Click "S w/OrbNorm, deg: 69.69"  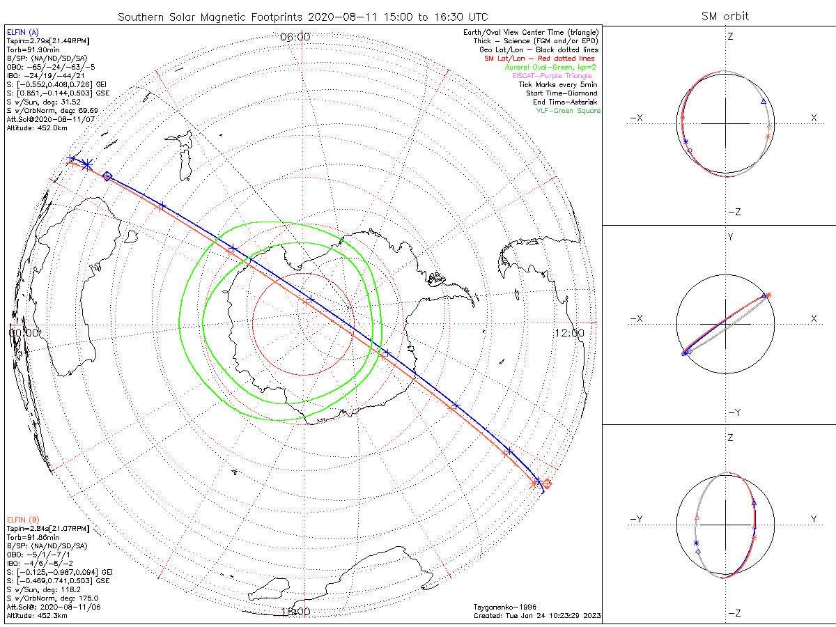click(52, 110)
